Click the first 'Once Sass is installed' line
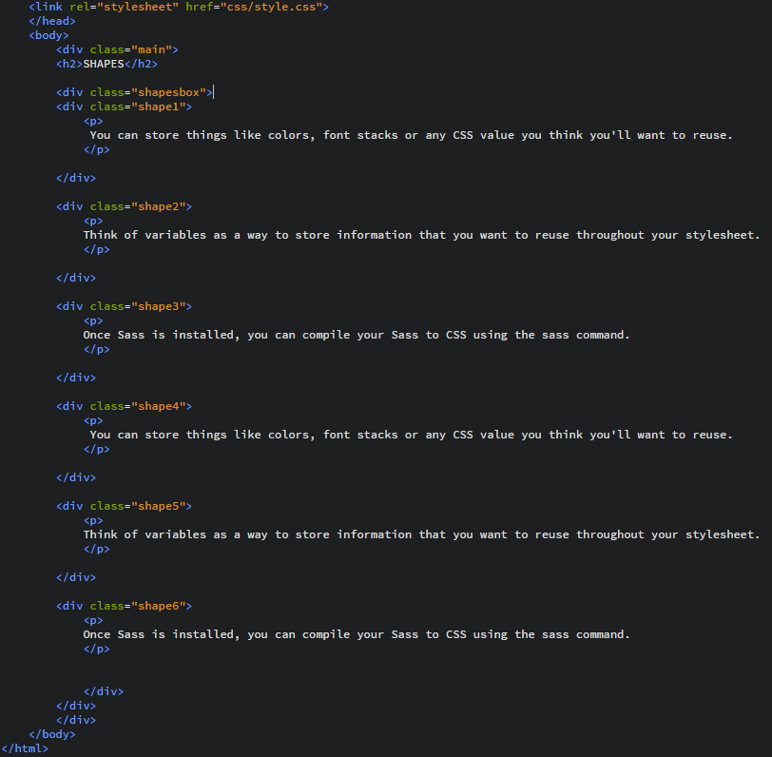 click(x=357, y=336)
